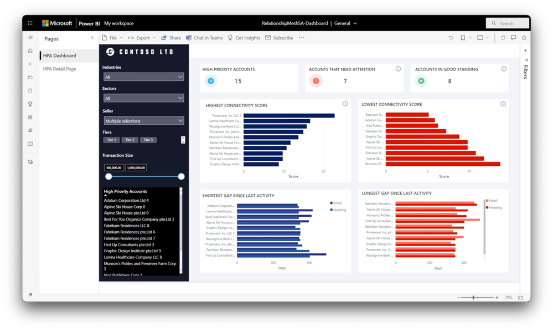Open the Apps grid icon in the left navigation
The width and height of the screenshot is (553, 331).
pyautogui.click(x=30, y=118)
